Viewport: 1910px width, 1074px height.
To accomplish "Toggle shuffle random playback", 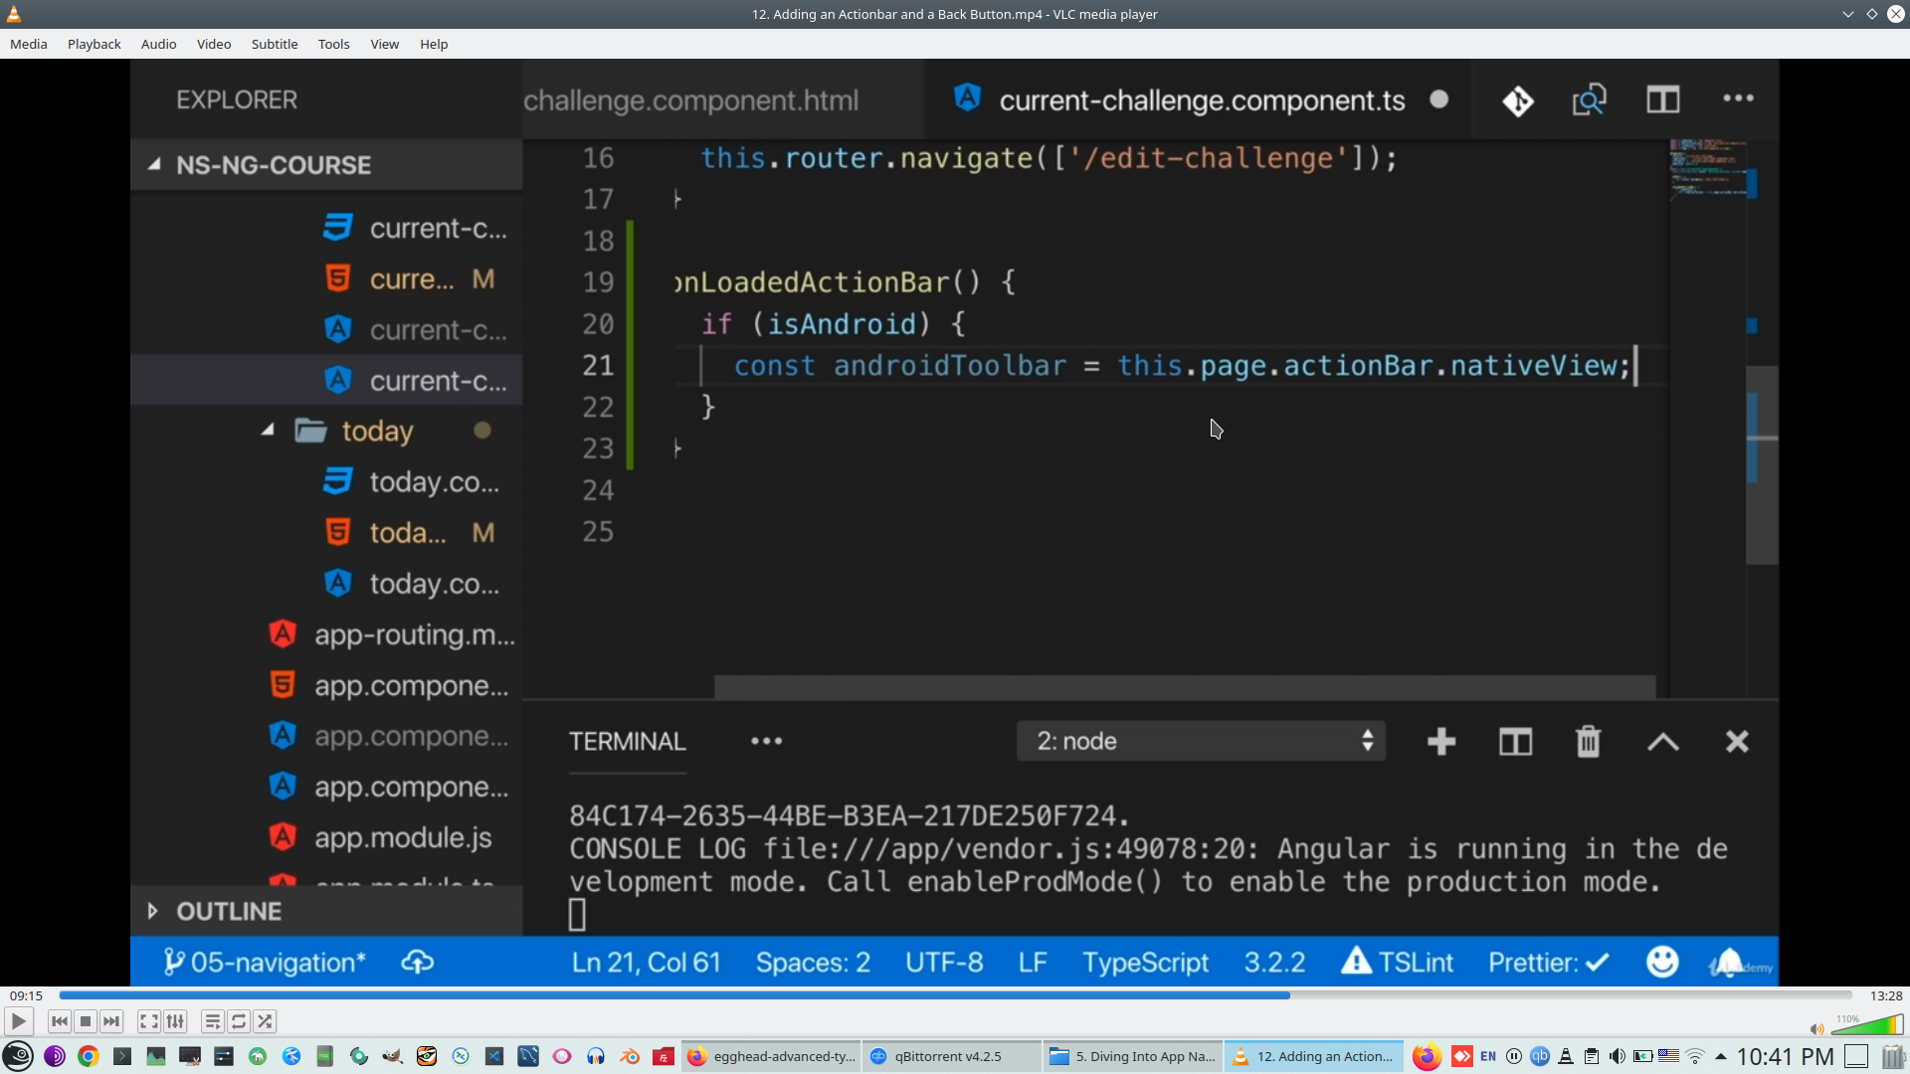I will pyautogui.click(x=265, y=1021).
